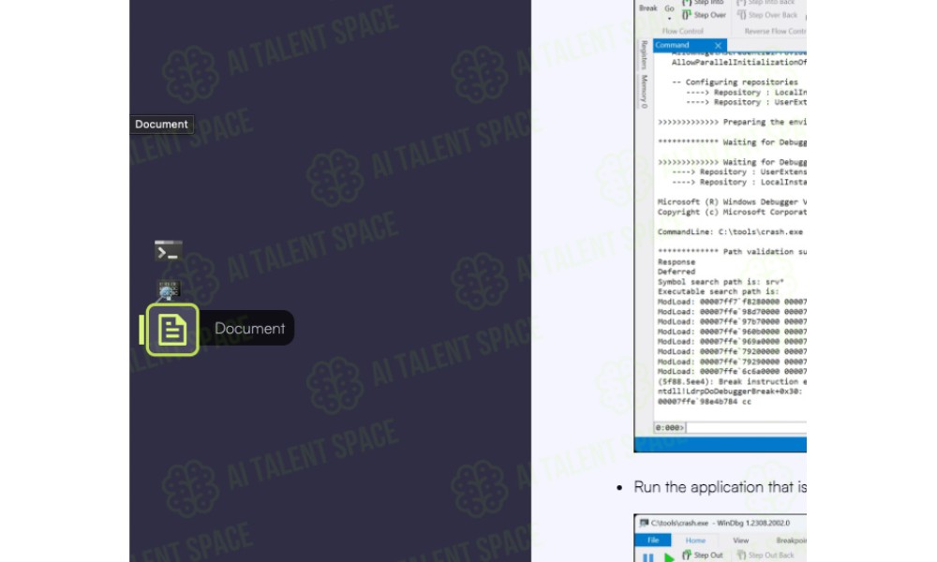Open the Registers side tab
This screenshot has height=562, width=937.
pyautogui.click(x=644, y=55)
